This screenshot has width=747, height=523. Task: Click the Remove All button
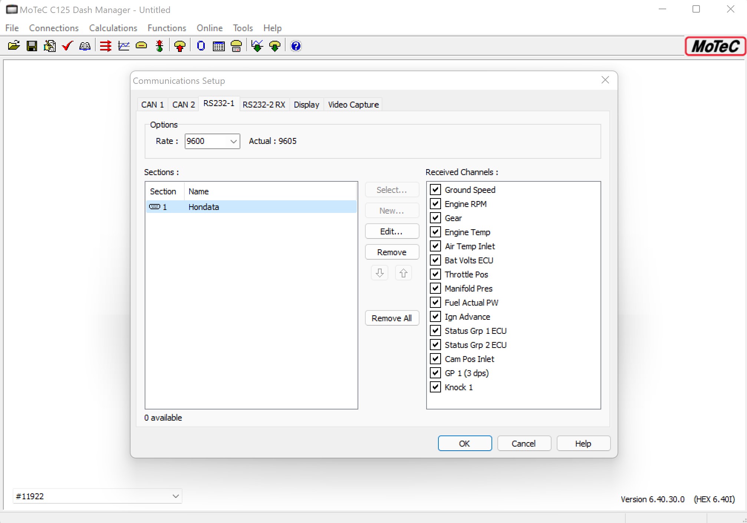click(x=392, y=318)
